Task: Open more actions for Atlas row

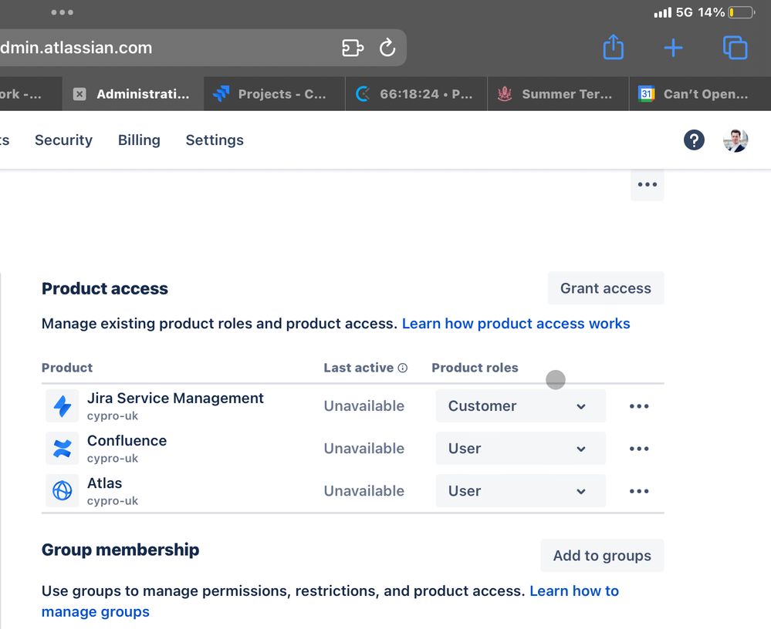Action: click(639, 491)
